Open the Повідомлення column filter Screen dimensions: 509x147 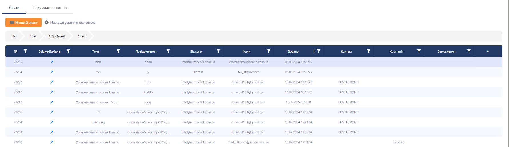[168, 51]
